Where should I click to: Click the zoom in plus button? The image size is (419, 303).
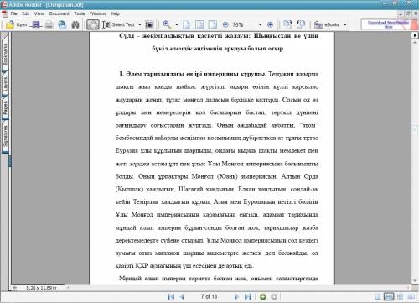pyautogui.click(x=270, y=24)
